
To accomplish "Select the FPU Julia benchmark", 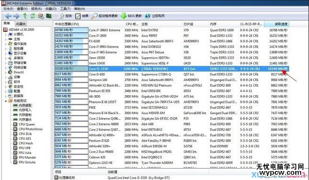I will [25, 153].
